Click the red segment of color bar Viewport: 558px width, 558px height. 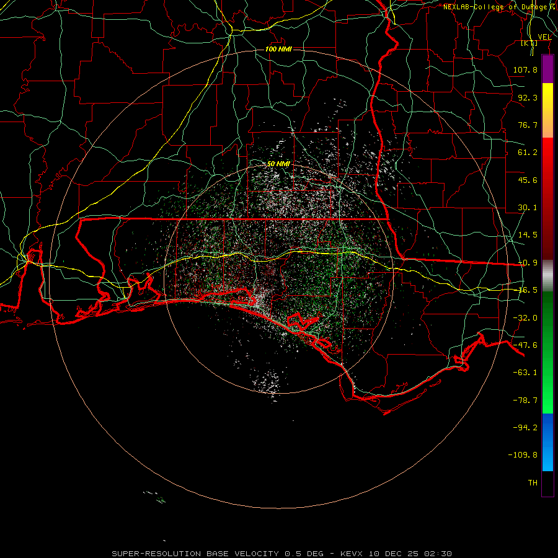point(547,198)
